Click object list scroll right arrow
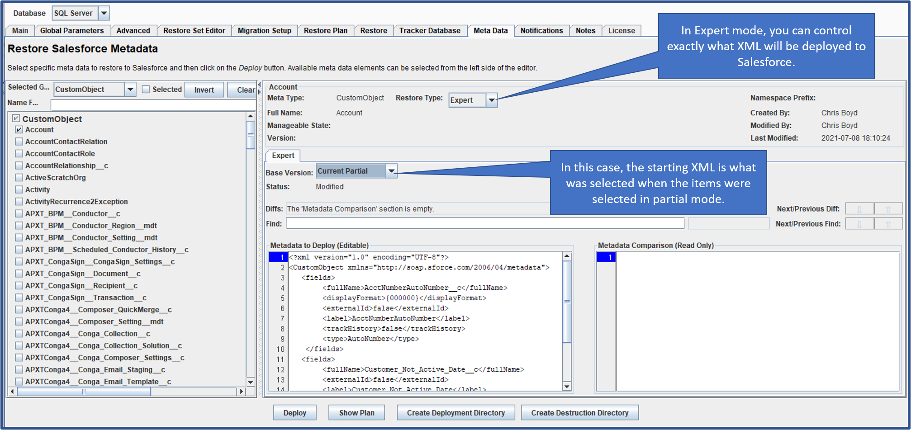 pos(242,392)
